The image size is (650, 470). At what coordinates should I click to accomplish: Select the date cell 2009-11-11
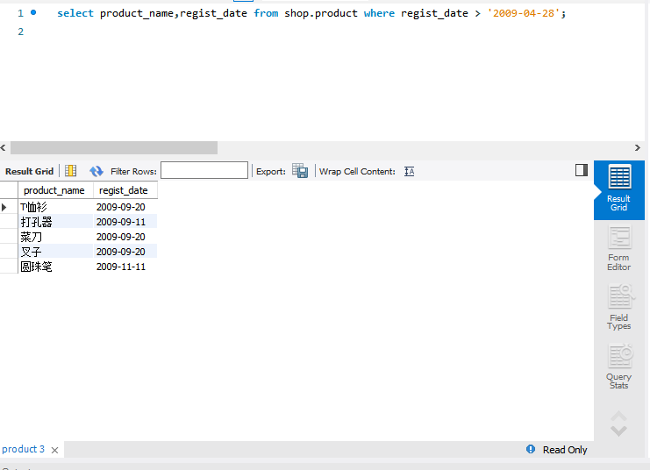pyautogui.click(x=125, y=267)
